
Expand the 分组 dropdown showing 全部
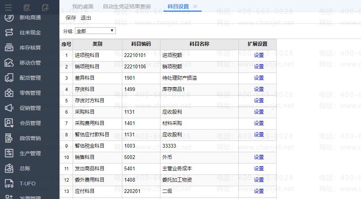coord(95,31)
